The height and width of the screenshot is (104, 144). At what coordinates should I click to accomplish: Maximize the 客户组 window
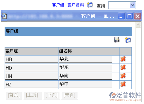(x=129, y=16)
